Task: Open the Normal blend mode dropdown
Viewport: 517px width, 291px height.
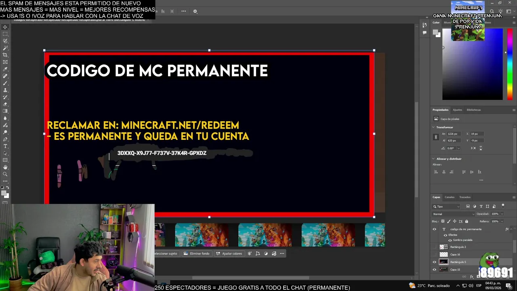Action: (453, 214)
